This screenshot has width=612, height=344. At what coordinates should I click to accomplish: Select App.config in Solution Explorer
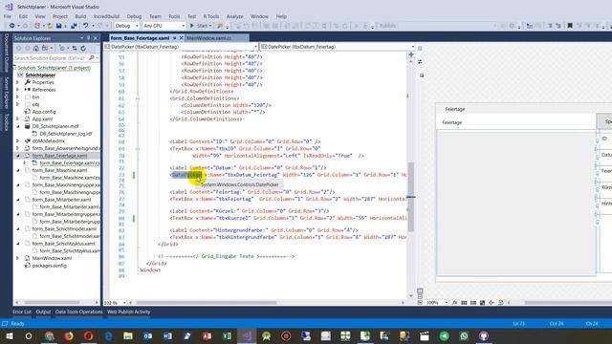coord(44,112)
